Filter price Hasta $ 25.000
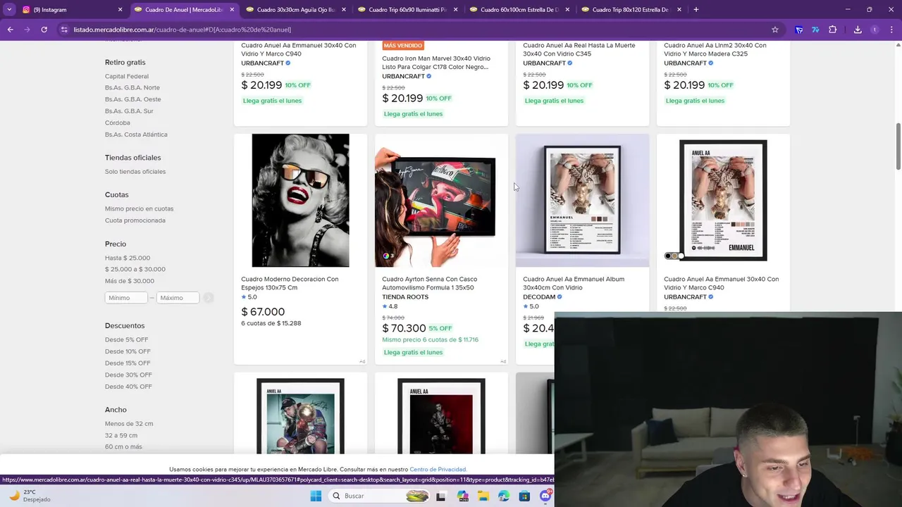This screenshot has width=902, height=507. [128, 258]
